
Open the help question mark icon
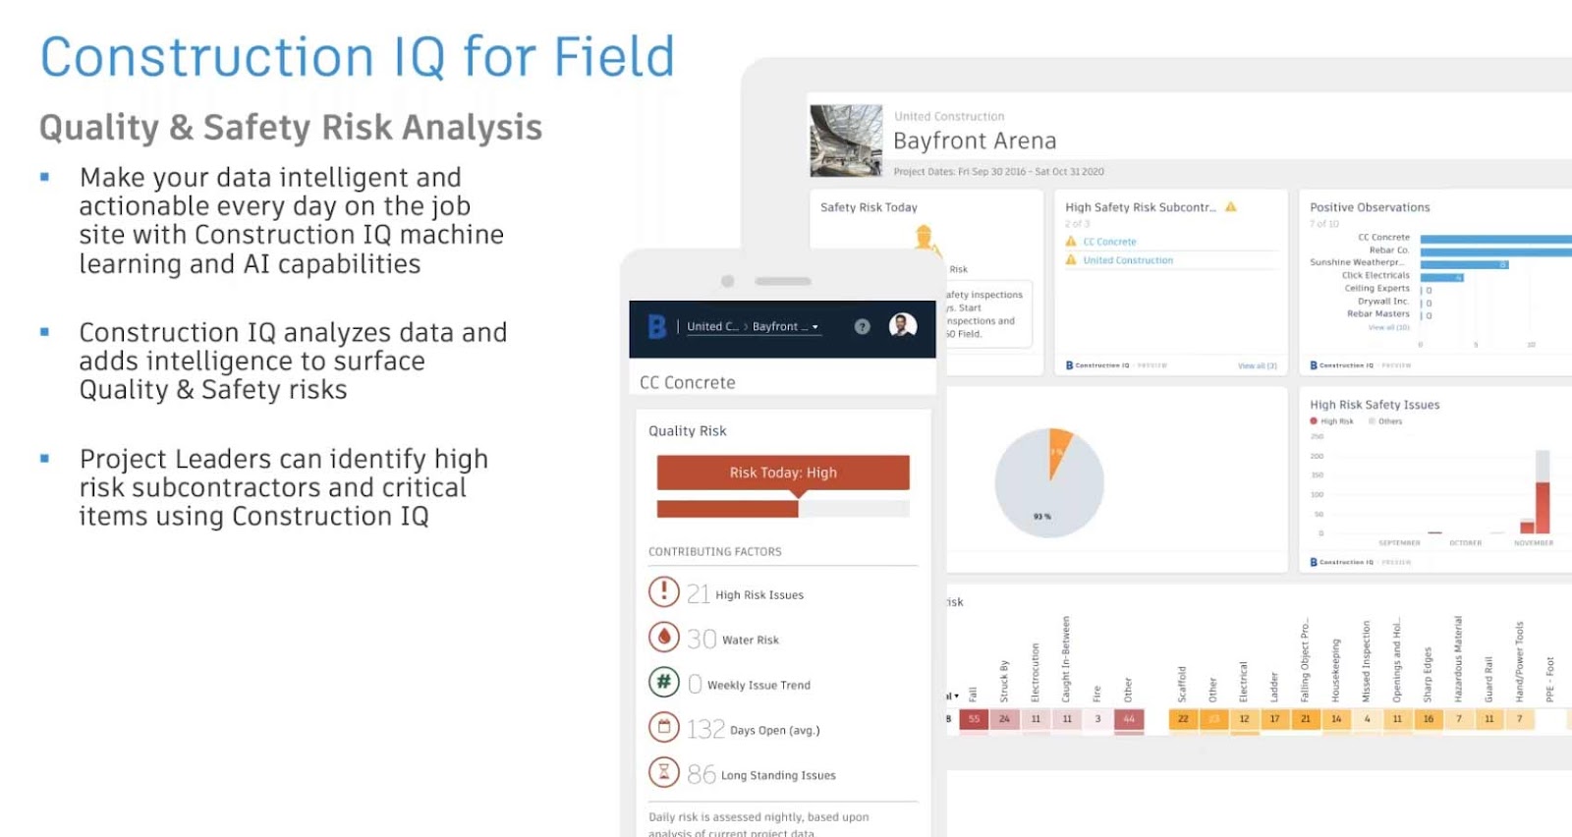point(862,327)
